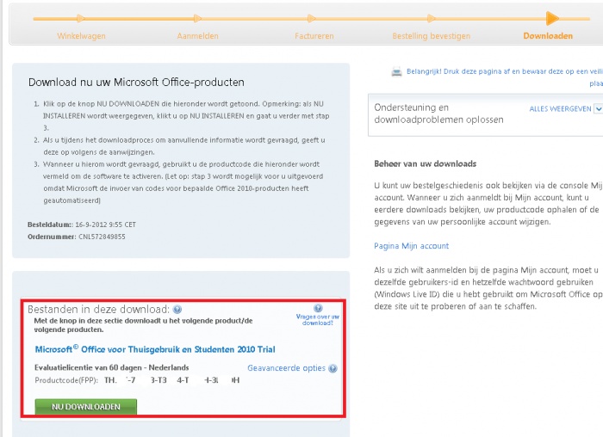
Task: Click ALLES WEERGEVEN link
Action: tap(560, 109)
